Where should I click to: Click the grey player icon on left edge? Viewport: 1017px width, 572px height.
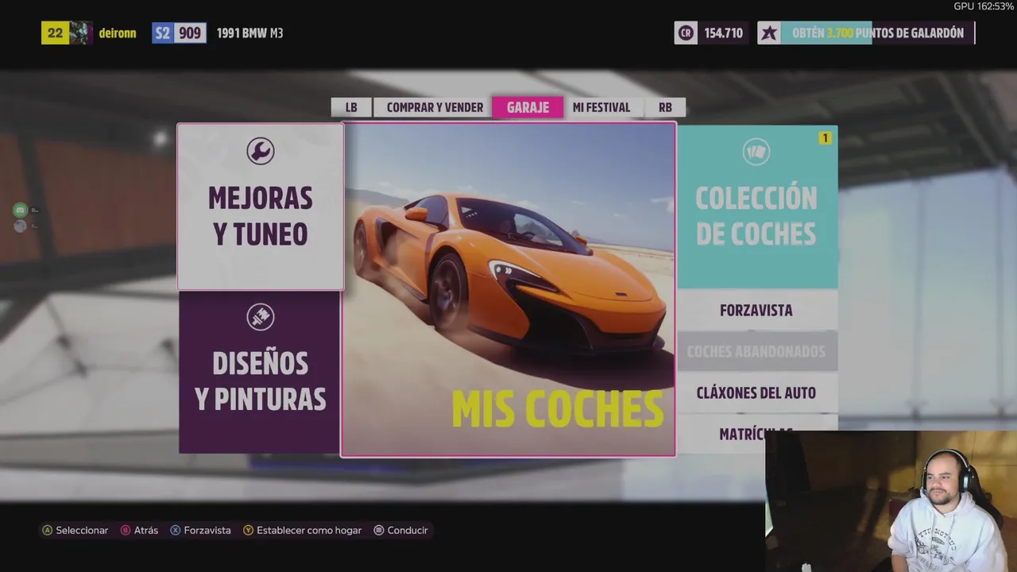pyautogui.click(x=21, y=226)
